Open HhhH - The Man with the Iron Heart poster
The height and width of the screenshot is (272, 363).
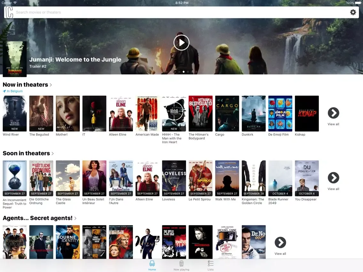click(174, 114)
